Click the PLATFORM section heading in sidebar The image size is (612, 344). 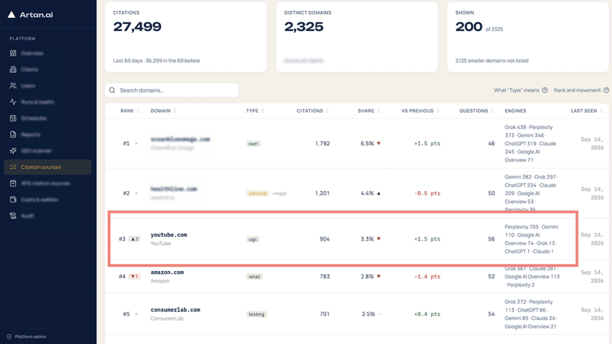[x=22, y=39]
